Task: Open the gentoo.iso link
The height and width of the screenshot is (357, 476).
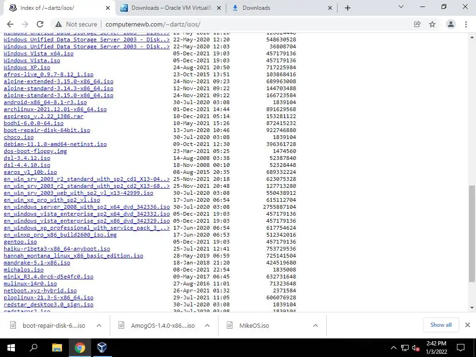Action: [x=20, y=242]
